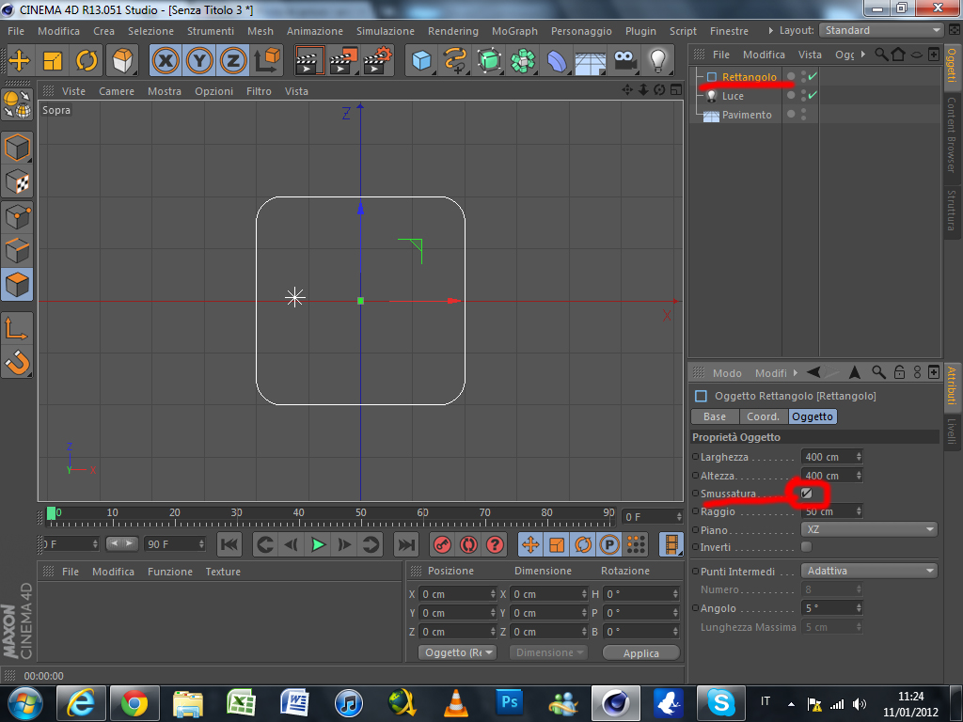Add a Cube primitive object

(422, 61)
